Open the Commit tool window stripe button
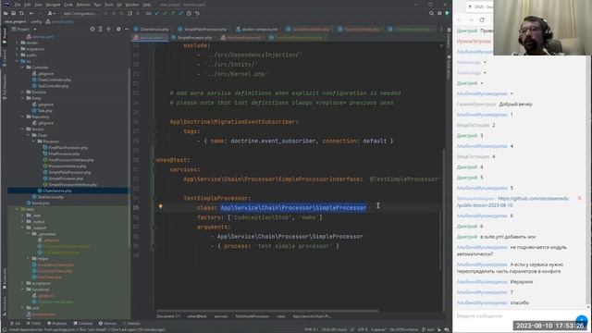 [x=4, y=57]
